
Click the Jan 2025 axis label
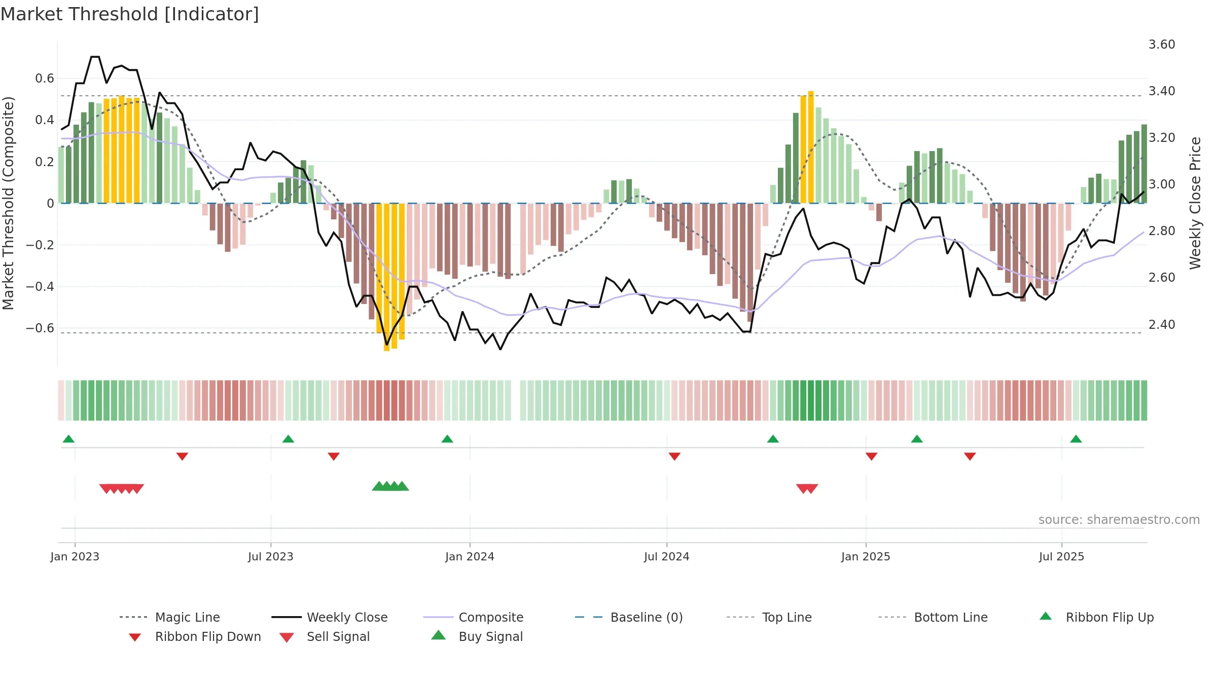[x=866, y=556]
